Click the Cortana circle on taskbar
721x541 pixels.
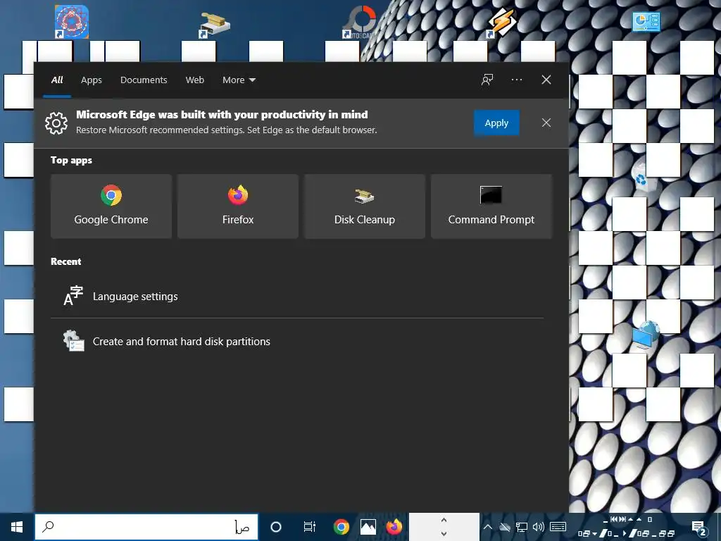pos(276,527)
